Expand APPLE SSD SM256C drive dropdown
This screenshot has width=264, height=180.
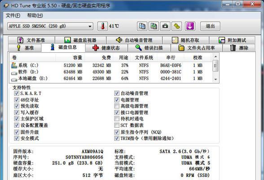[90, 26]
